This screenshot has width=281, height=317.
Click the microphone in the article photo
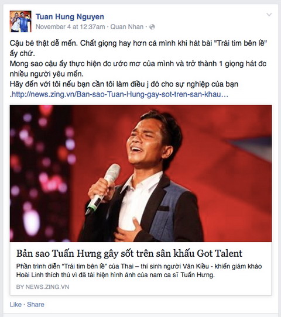[x=103, y=188]
